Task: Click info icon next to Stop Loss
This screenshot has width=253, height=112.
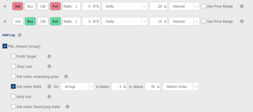Action: [49, 66]
